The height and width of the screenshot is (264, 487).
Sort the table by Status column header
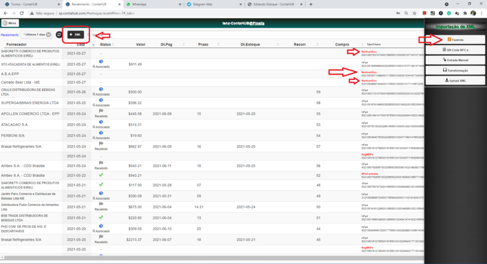105,45
